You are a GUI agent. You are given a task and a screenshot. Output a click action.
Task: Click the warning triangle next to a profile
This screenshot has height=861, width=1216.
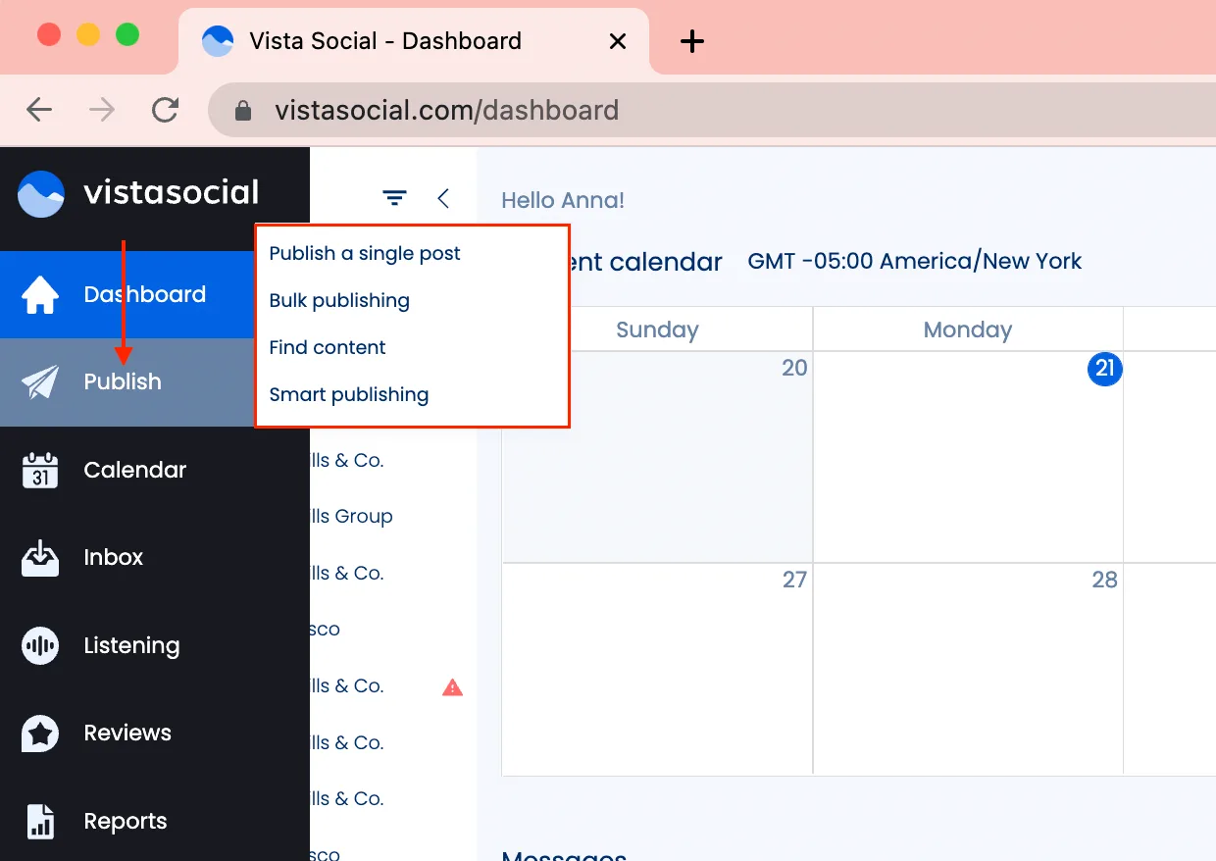coord(452,686)
